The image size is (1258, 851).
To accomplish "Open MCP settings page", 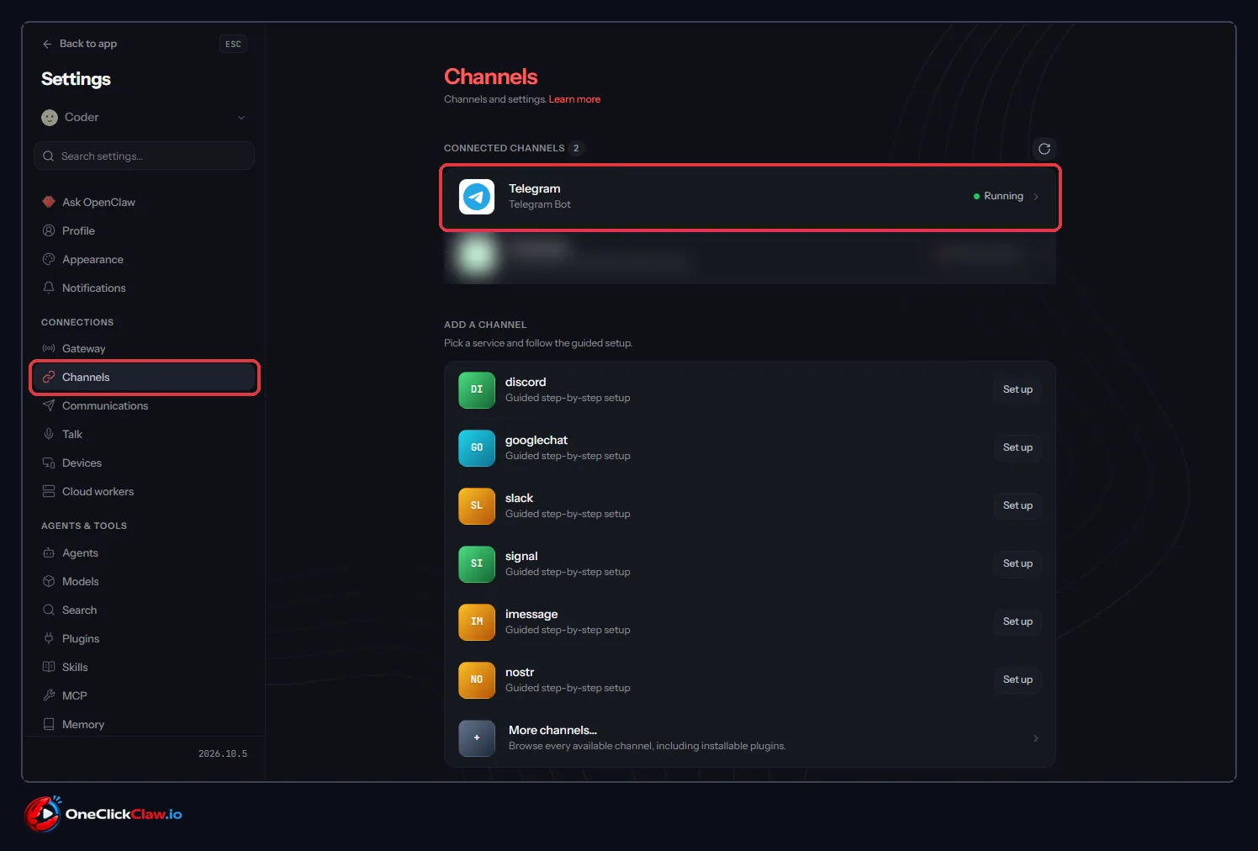I will pos(144,695).
